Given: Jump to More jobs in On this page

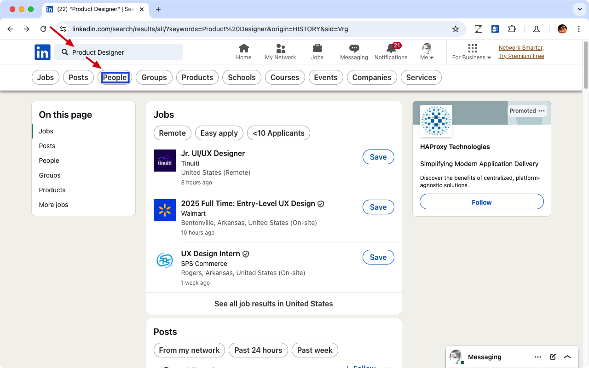Looking at the screenshot, I should 53,205.
